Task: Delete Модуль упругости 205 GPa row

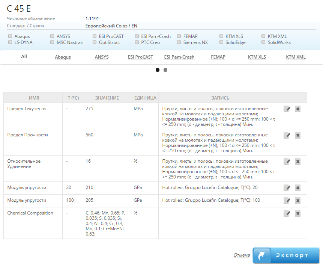Action: tap(297, 201)
